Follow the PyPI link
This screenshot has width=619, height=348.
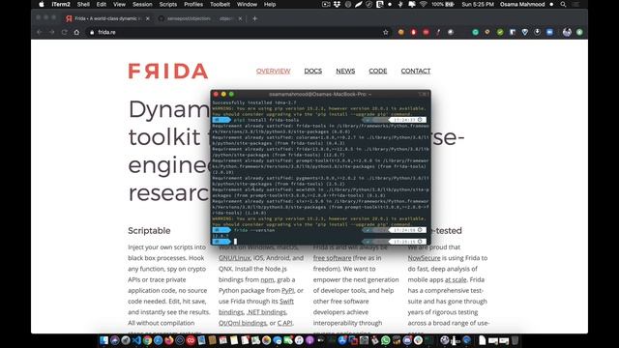(288, 290)
